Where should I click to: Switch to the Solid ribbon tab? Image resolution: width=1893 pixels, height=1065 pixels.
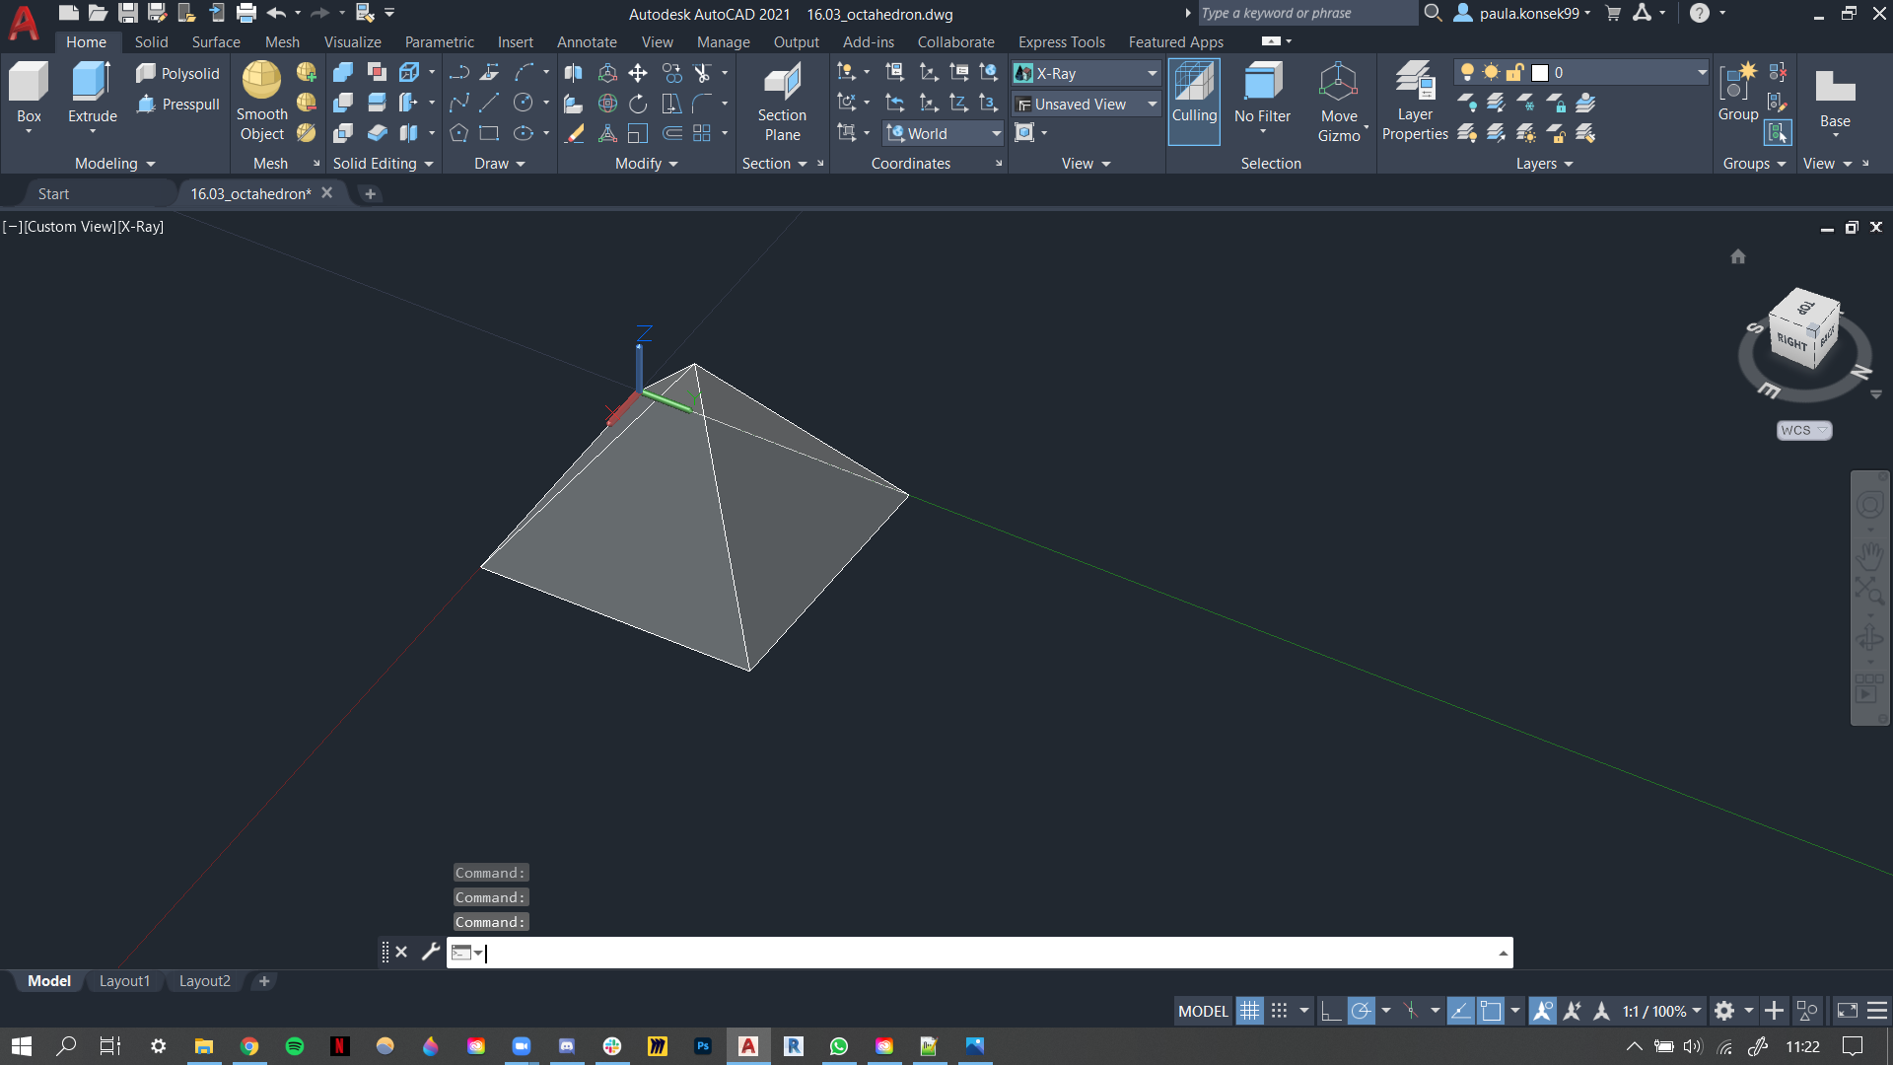click(151, 41)
